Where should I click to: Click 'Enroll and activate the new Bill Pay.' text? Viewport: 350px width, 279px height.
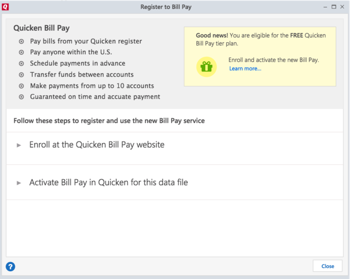pos(274,60)
